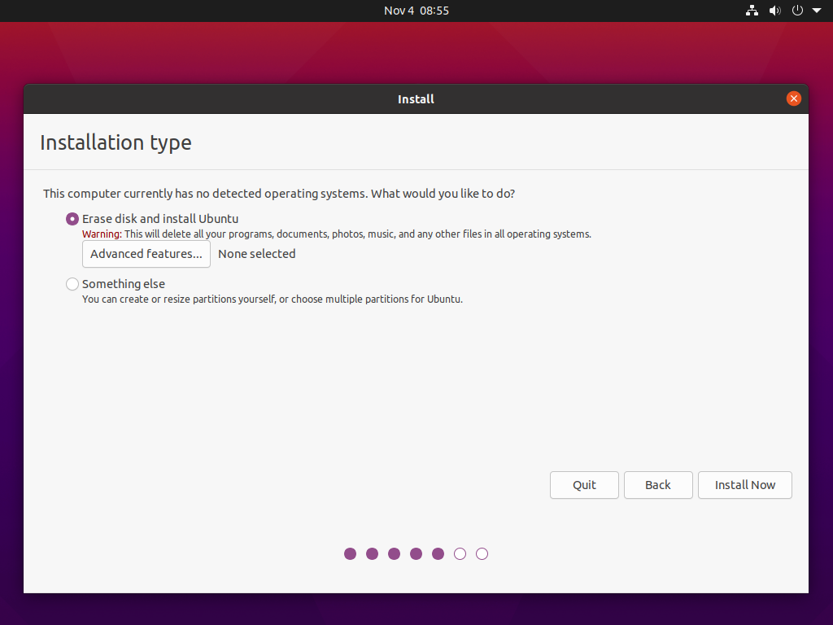833x625 pixels.
Task: Click the 'None selected' label
Action: click(x=256, y=254)
